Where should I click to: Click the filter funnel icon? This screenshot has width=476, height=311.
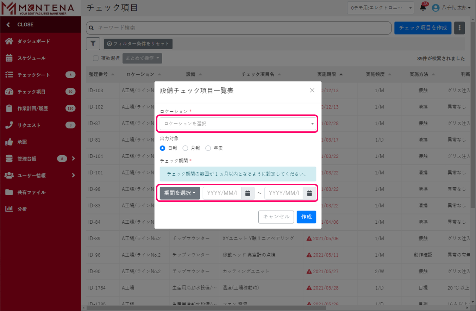coord(93,44)
